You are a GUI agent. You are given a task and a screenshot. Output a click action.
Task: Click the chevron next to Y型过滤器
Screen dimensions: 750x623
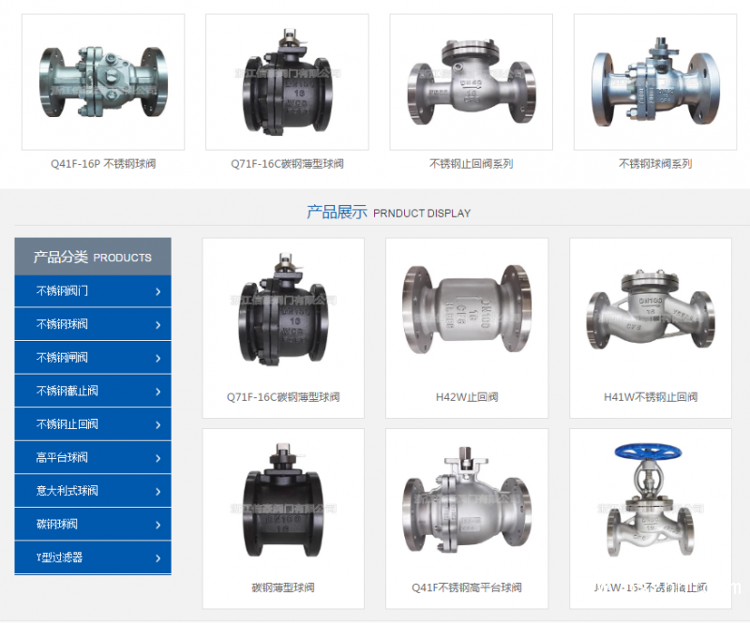coord(157,557)
